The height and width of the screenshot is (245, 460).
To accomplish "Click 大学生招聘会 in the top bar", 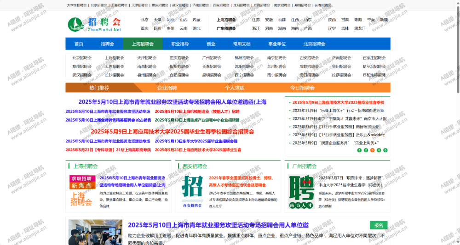I will (76, 5).
